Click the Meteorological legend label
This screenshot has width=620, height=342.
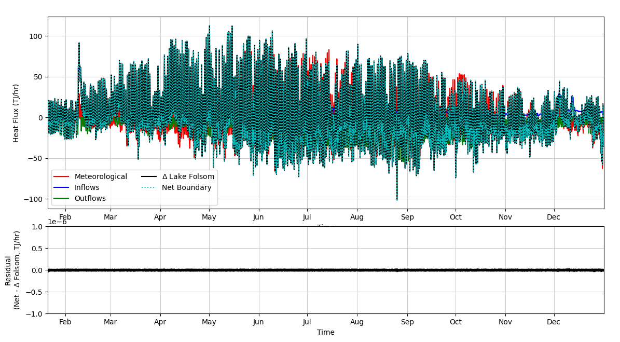tap(100, 176)
